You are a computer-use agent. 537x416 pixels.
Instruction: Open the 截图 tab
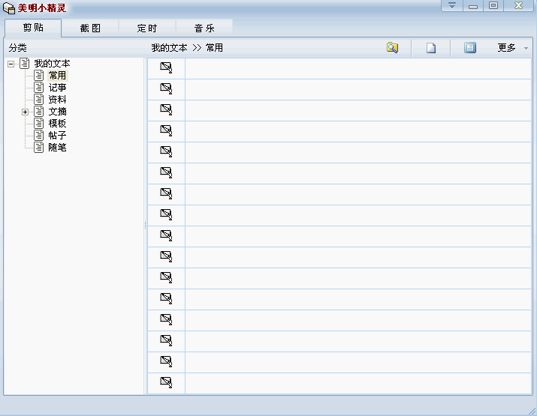[x=90, y=28]
